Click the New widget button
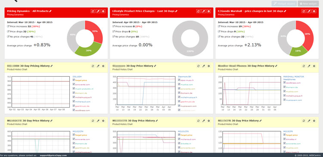The image size is (323, 157). click(x=308, y=4)
